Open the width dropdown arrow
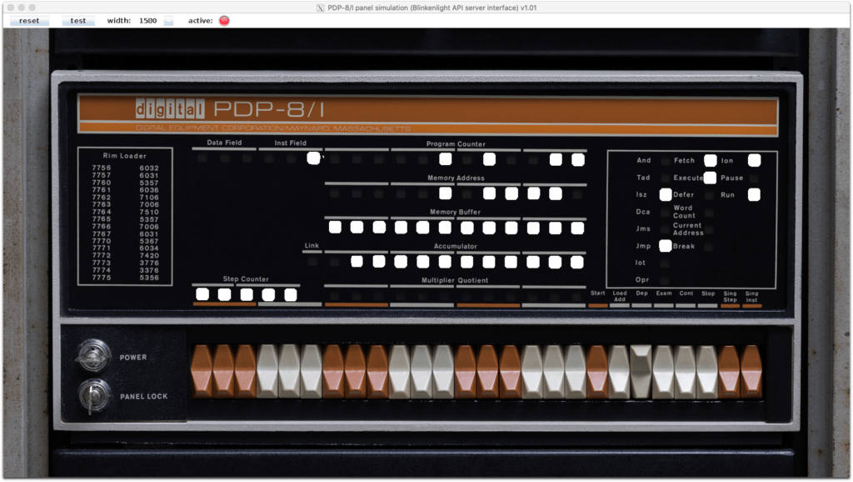The height and width of the screenshot is (482, 853). coord(168,21)
